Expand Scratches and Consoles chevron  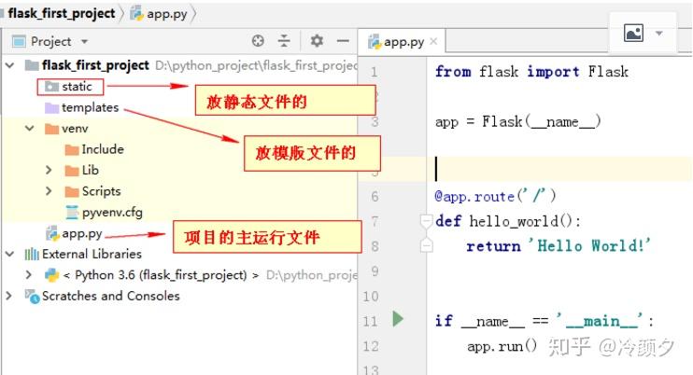(8, 296)
